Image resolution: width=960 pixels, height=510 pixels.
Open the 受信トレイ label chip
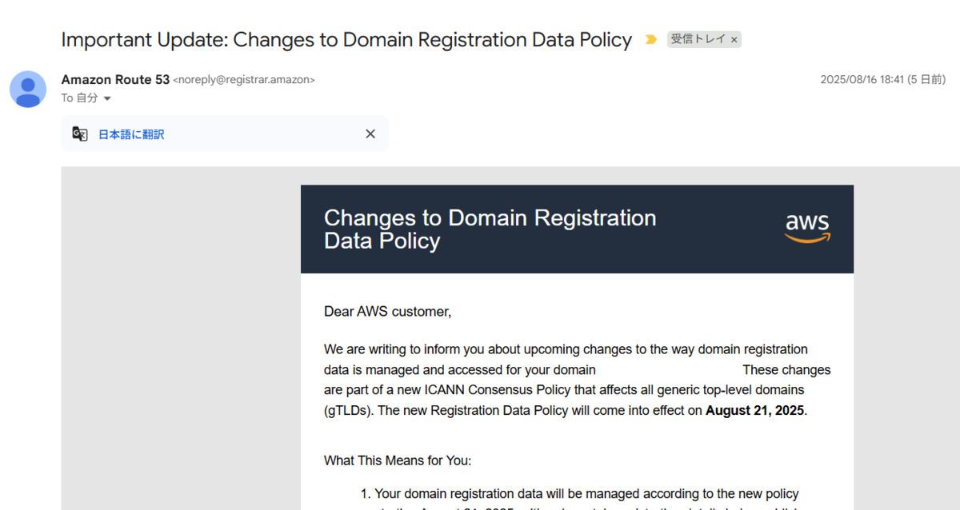coord(698,39)
